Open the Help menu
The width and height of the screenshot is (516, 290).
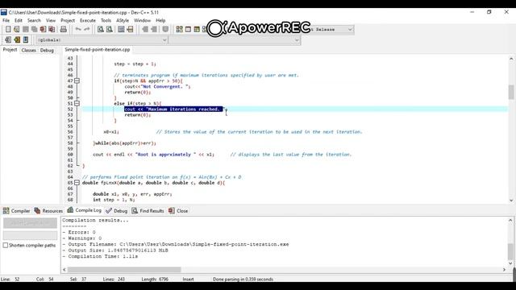pos(160,20)
